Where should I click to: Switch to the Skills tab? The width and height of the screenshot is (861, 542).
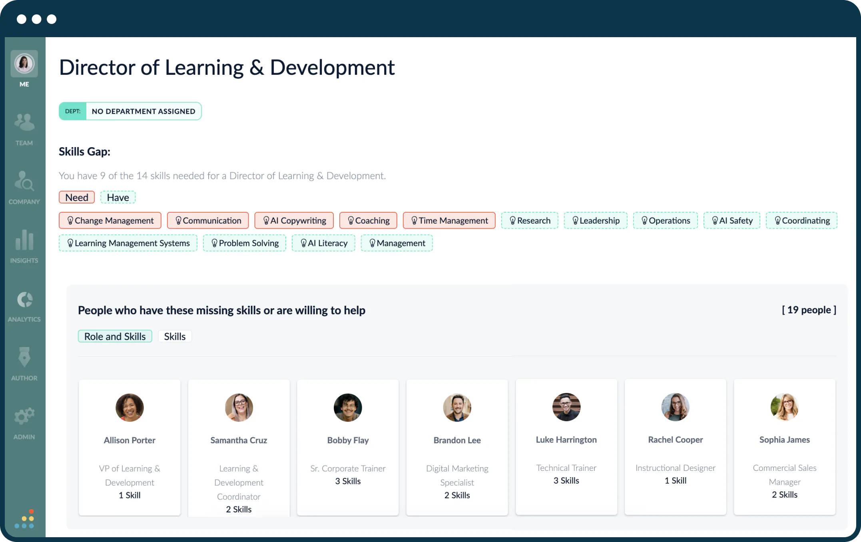pyautogui.click(x=175, y=337)
